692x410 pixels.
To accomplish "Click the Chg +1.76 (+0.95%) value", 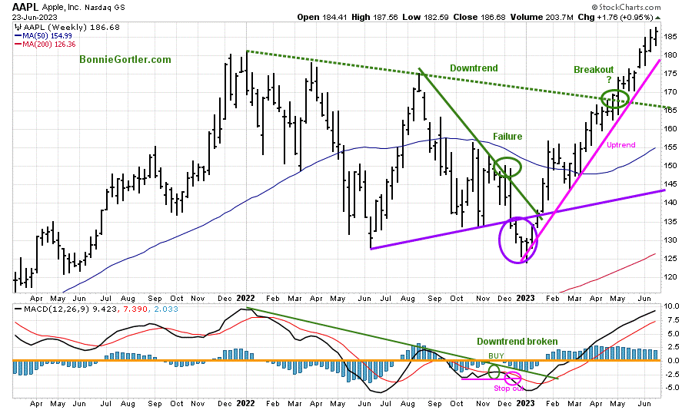I will 615,17.
